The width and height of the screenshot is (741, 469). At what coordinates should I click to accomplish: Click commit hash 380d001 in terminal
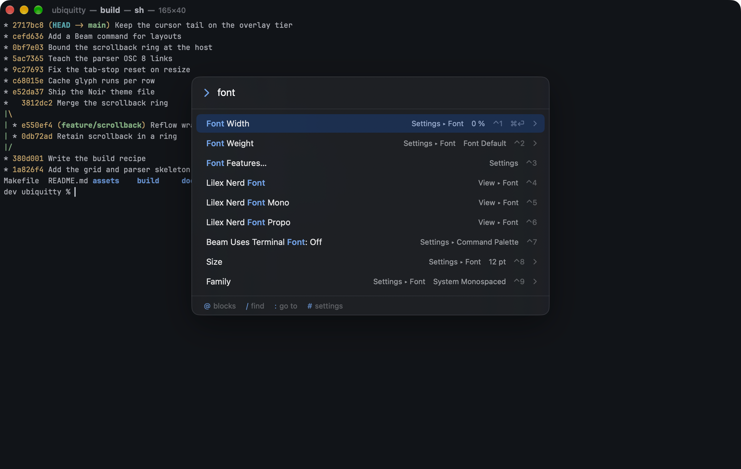point(28,159)
